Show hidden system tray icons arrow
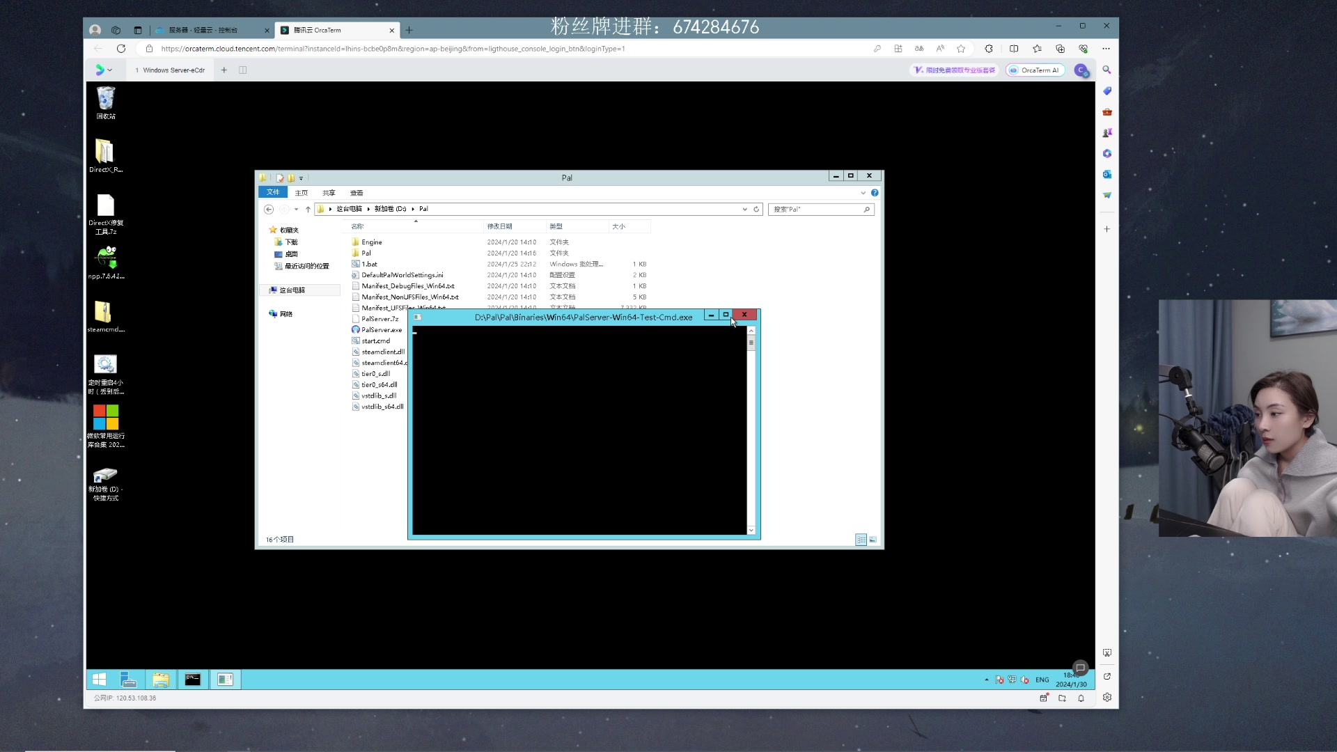Screen dimensions: 1337x752 (x=987, y=680)
